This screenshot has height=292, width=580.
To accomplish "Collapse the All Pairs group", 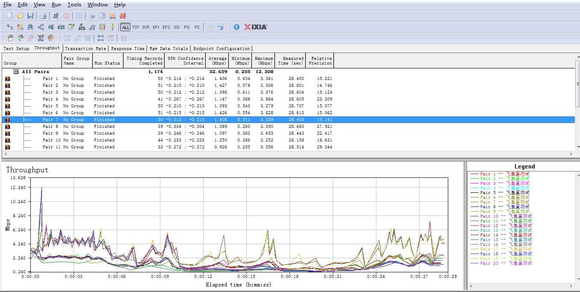I will (x=16, y=72).
